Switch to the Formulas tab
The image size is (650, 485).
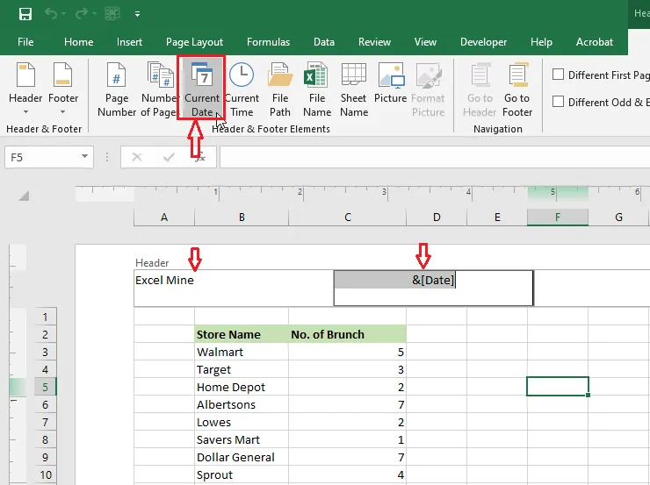(x=268, y=42)
